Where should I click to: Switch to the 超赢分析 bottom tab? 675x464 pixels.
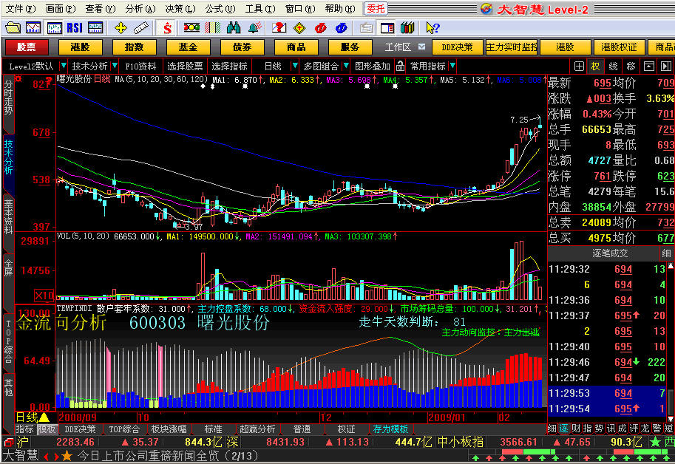click(257, 429)
